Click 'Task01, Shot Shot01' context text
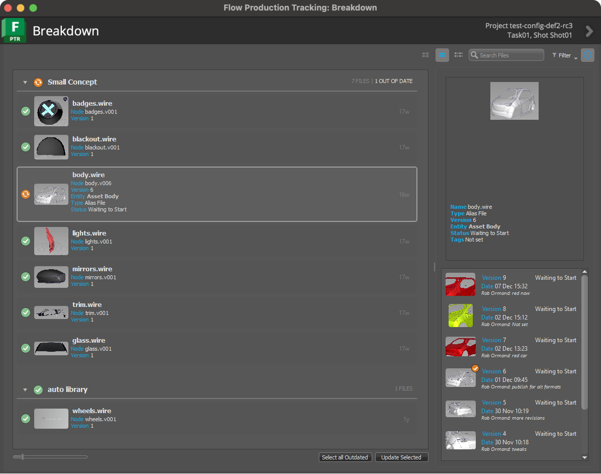 (x=539, y=35)
